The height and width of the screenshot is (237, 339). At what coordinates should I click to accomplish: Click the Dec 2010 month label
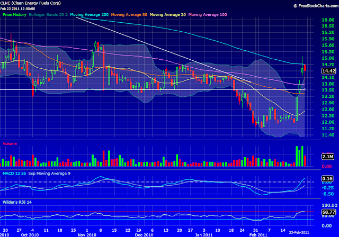coord(144,235)
